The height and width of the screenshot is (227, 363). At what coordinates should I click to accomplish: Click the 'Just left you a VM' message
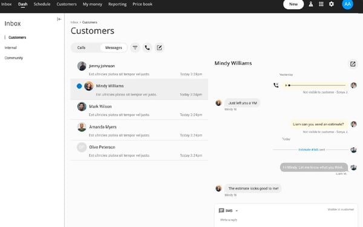(x=243, y=103)
